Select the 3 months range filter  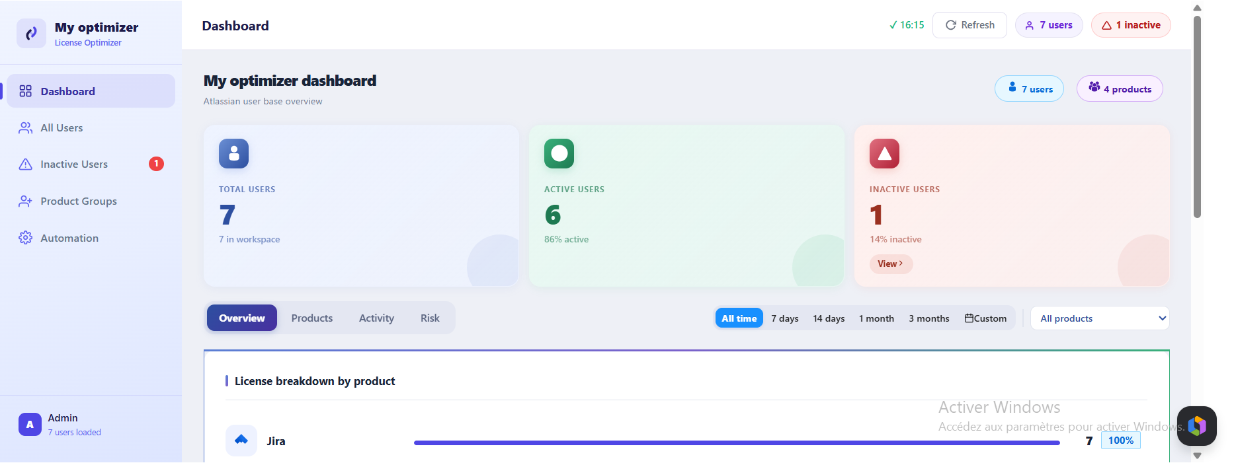pyautogui.click(x=929, y=318)
